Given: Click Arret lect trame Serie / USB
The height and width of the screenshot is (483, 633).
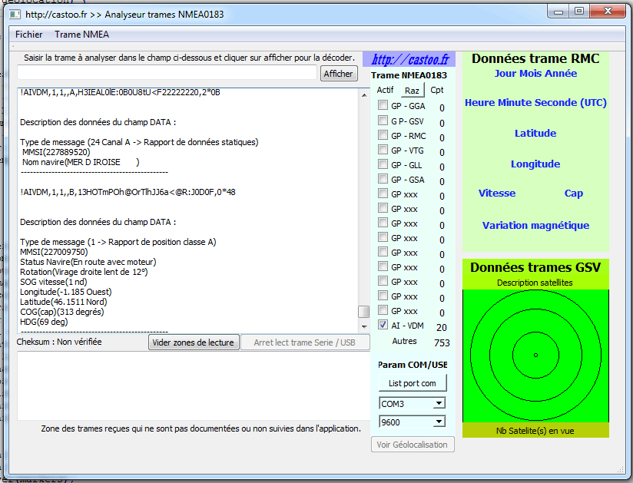Looking at the screenshot, I should point(305,342).
